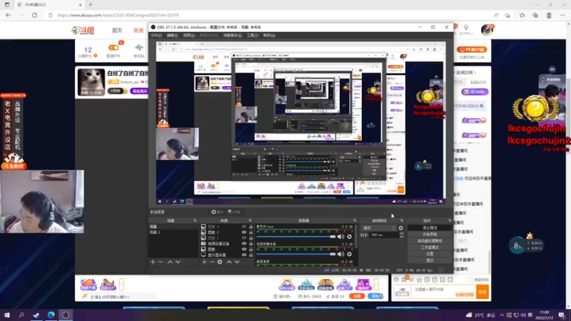Open the 工具(T) menu in OBS
This screenshot has width=571, height=321.
pos(253,35)
